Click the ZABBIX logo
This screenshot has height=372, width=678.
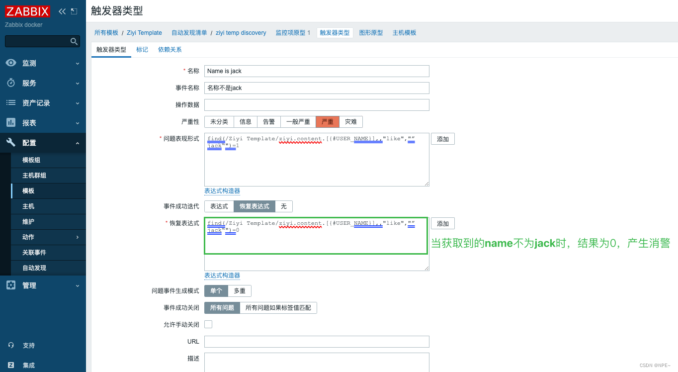coord(28,11)
